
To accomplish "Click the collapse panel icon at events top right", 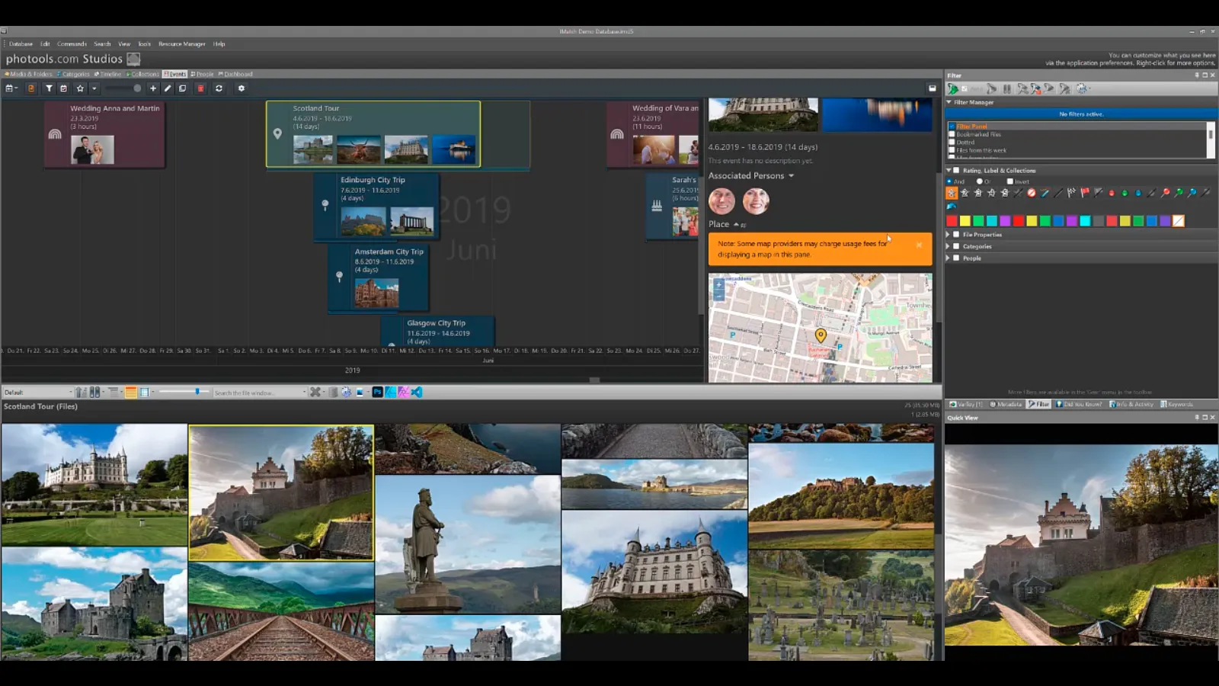I will point(932,88).
